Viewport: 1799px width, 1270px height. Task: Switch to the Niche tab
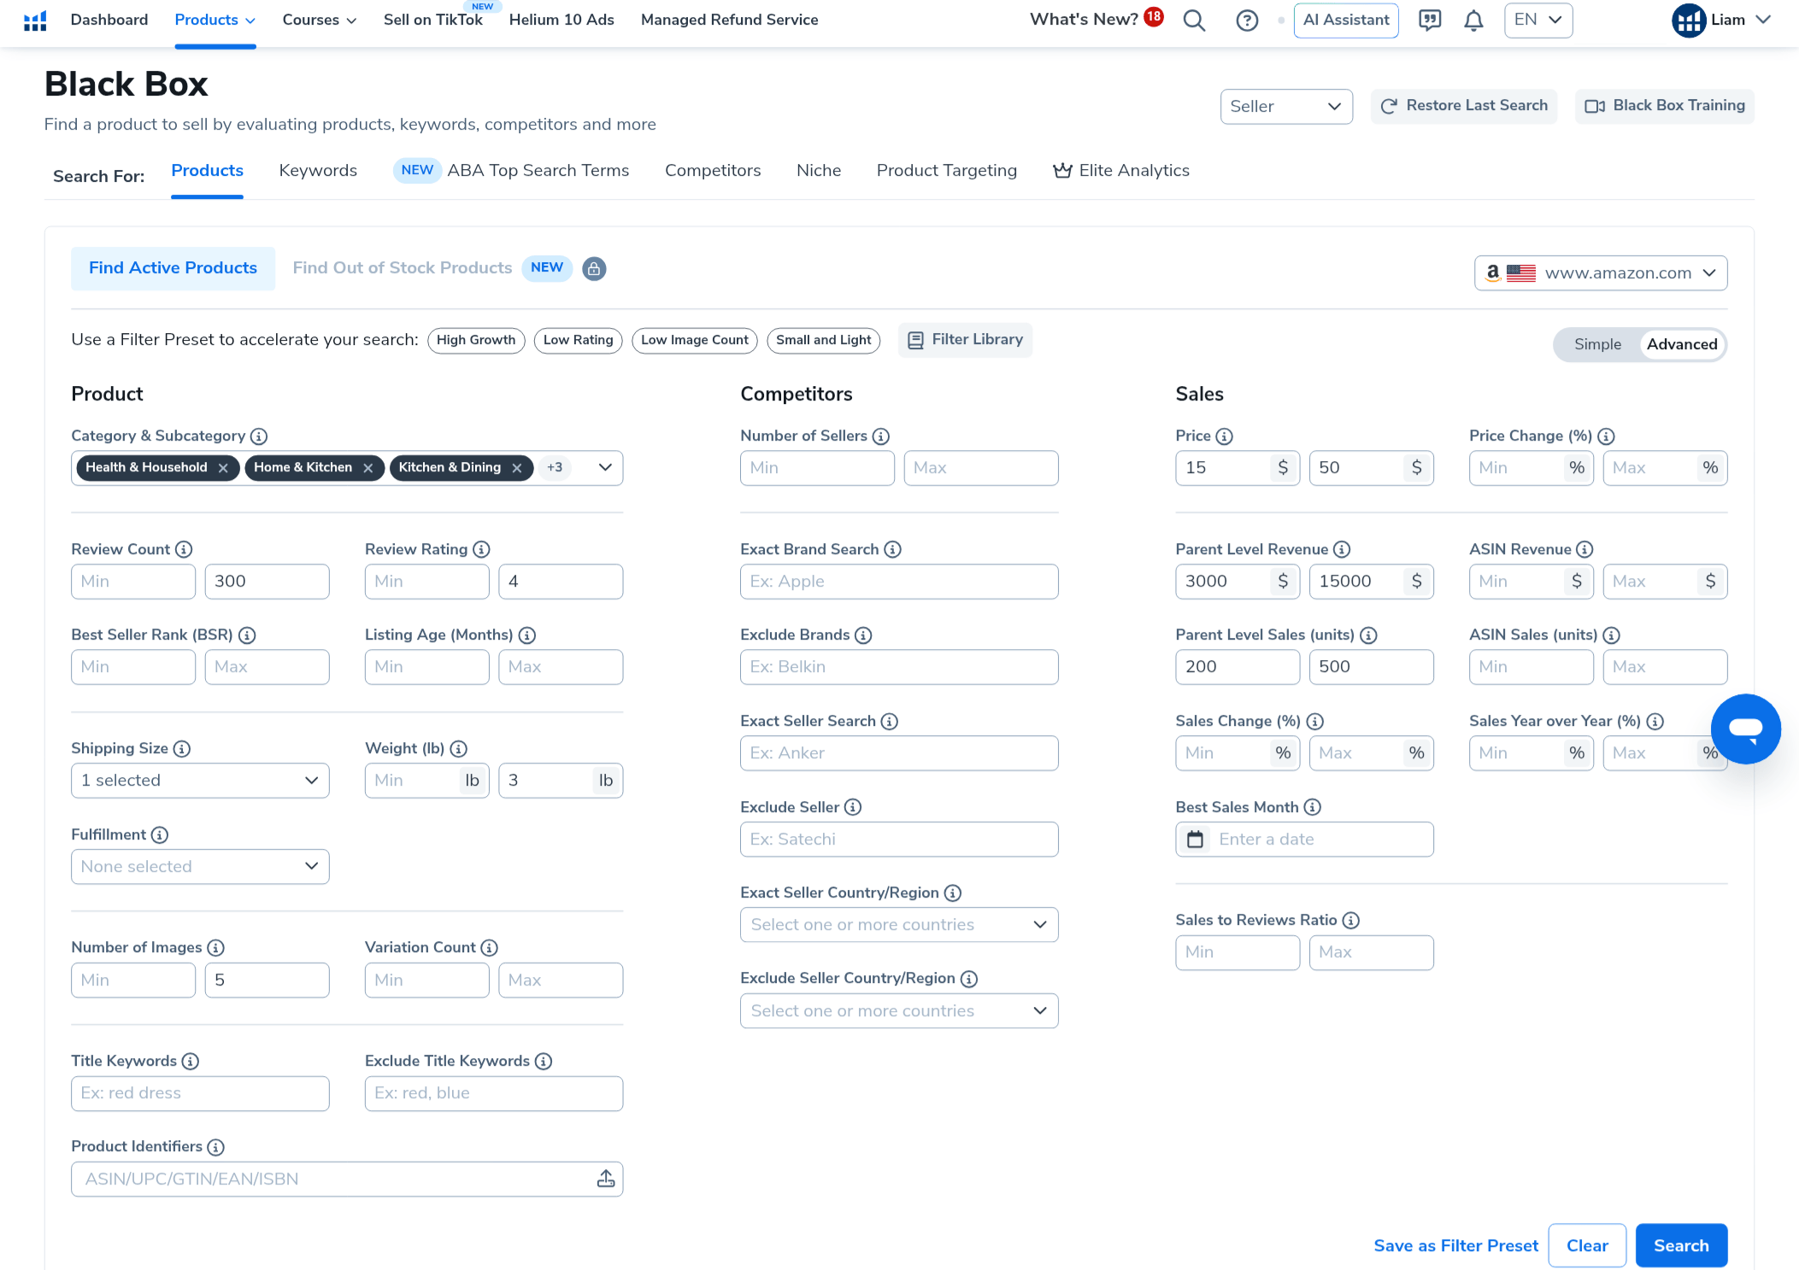click(819, 171)
